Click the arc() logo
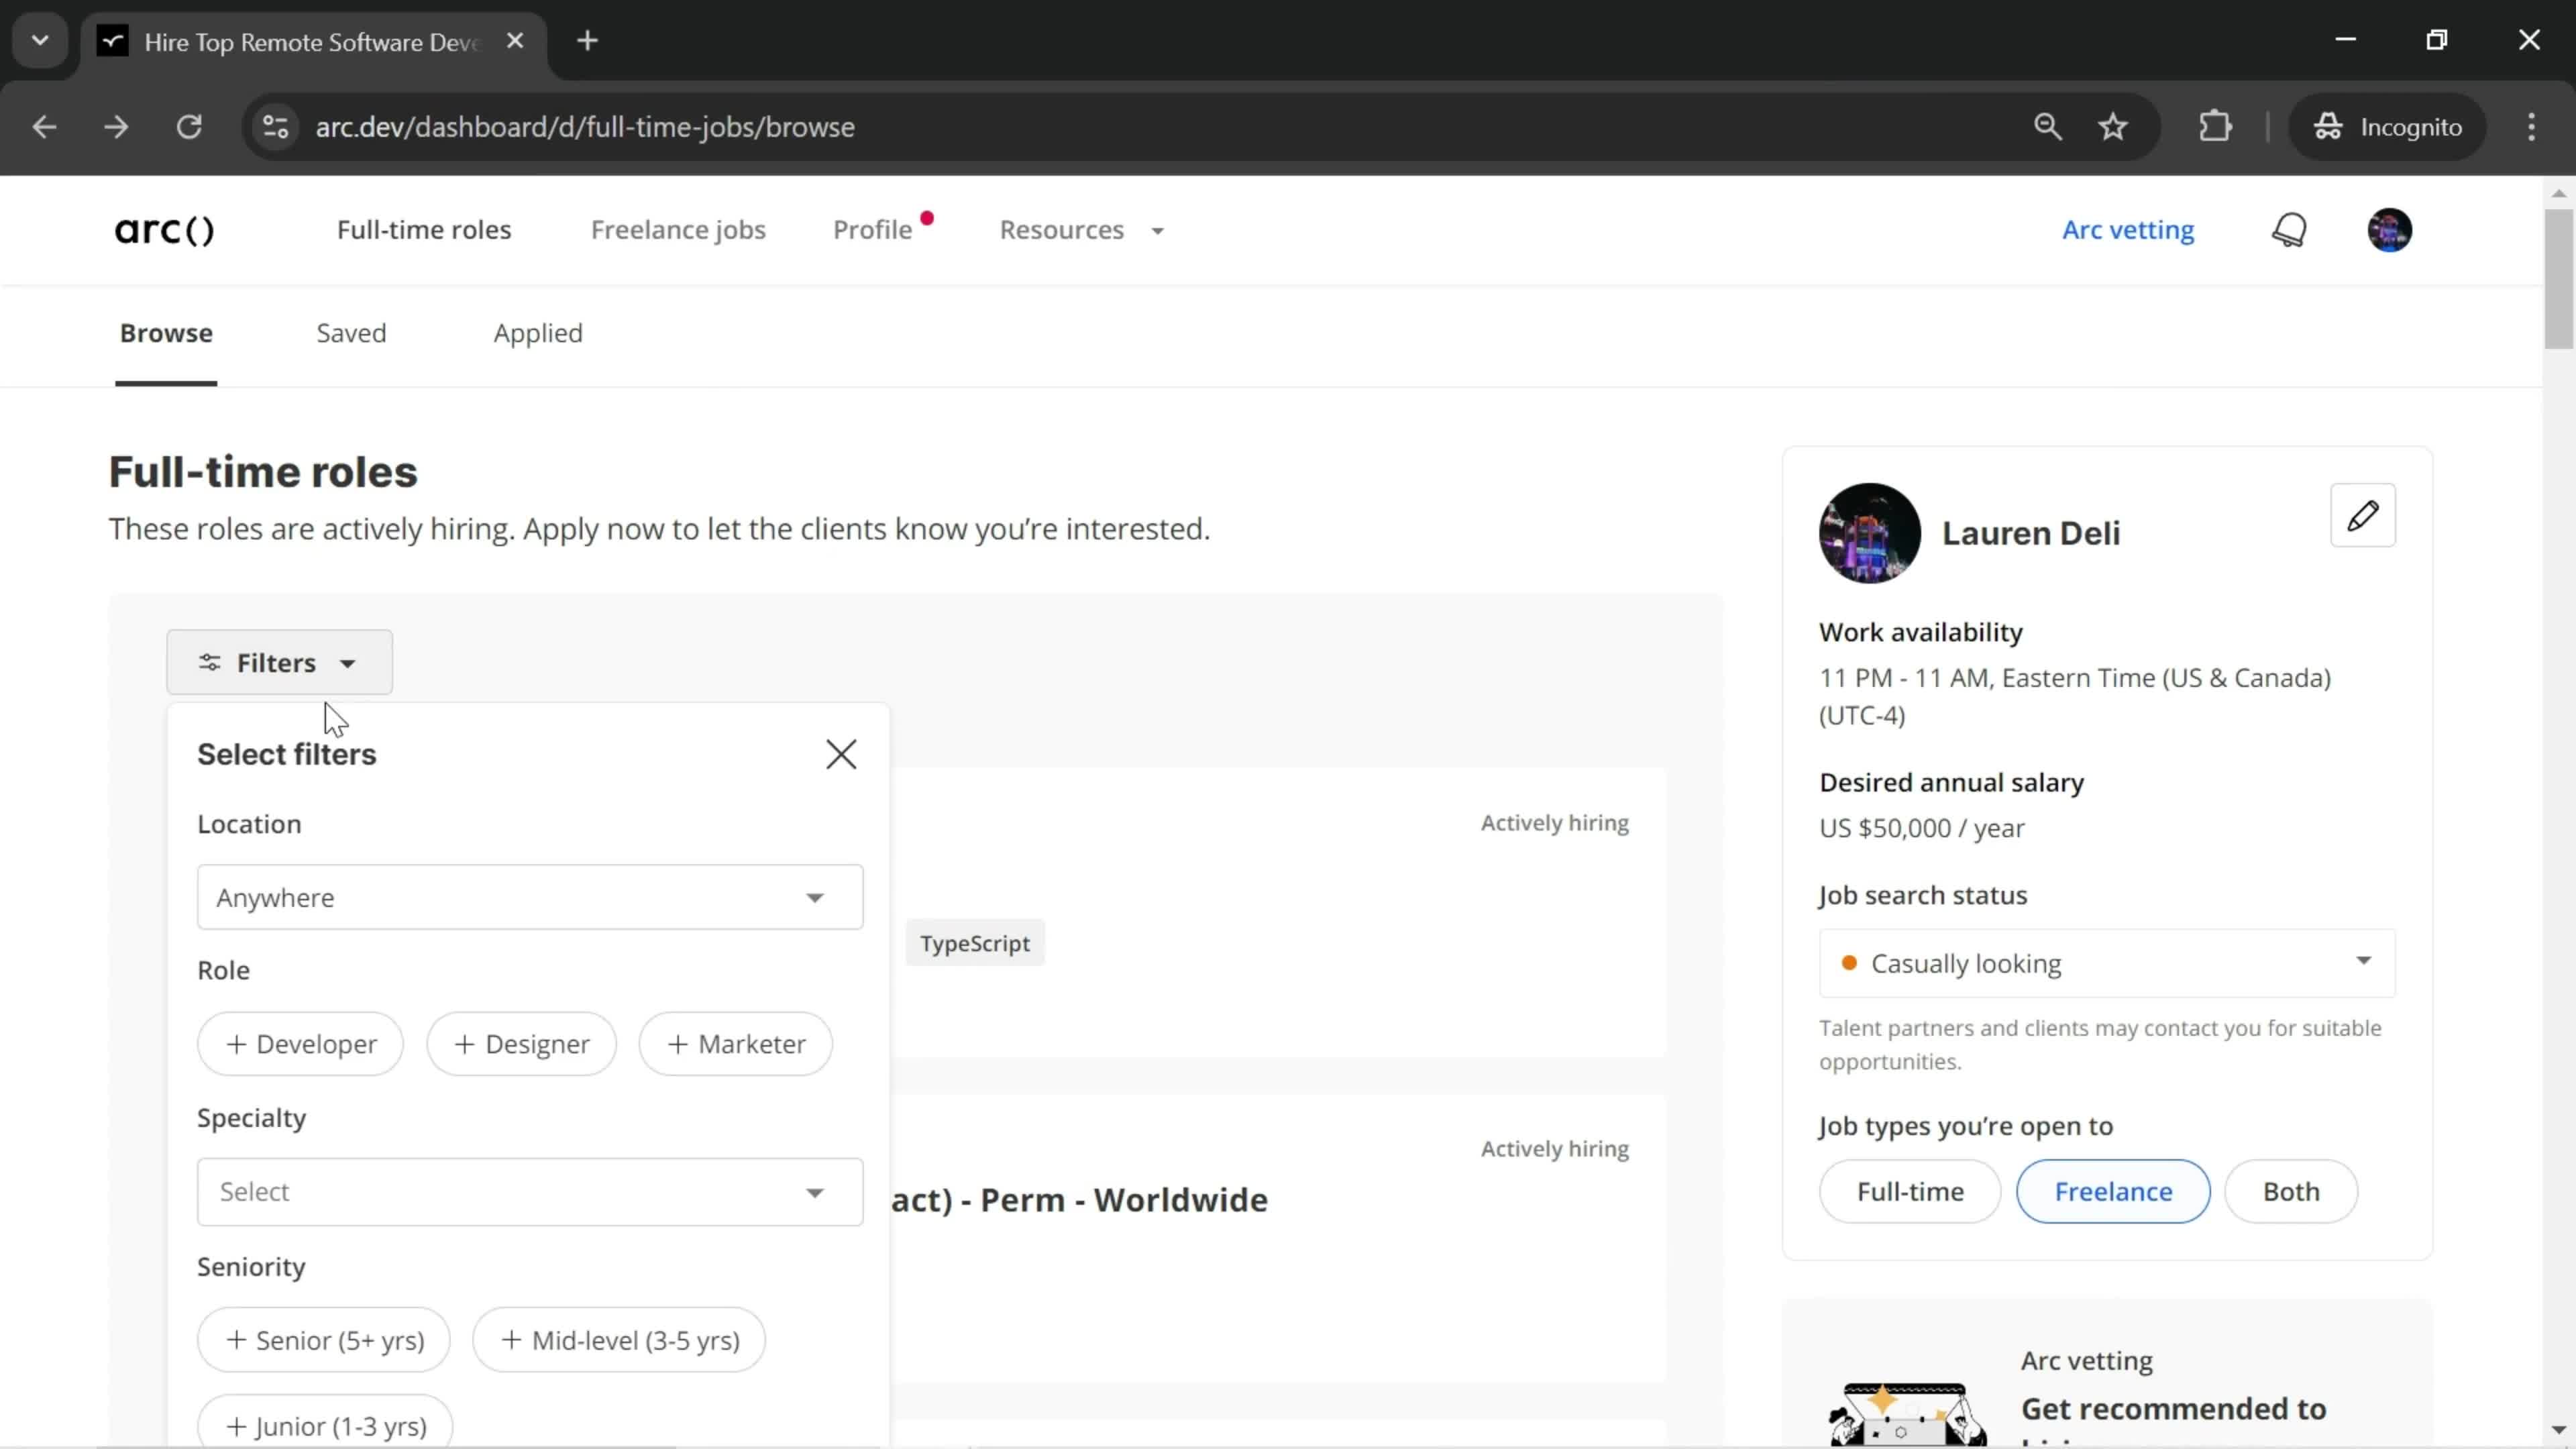The height and width of the screenshot is (1449, 2576). pos(164,230)
